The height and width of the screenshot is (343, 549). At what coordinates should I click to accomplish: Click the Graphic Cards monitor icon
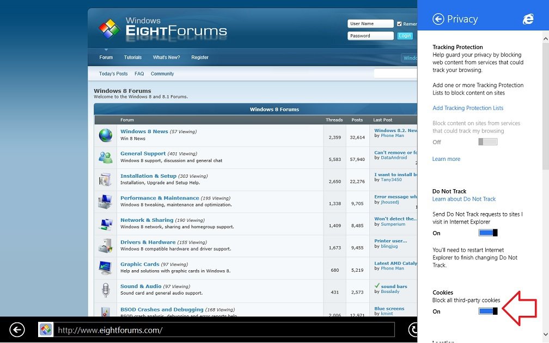pos(105,267)
